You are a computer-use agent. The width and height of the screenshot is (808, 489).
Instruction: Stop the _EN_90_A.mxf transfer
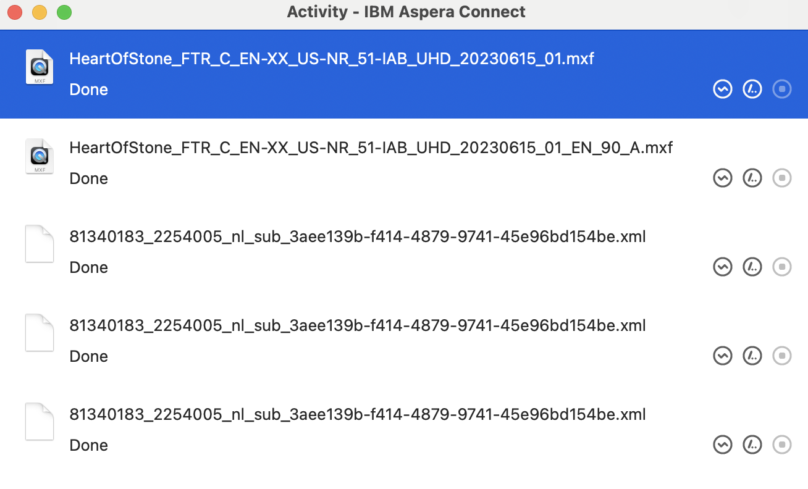tap(782, 178)
